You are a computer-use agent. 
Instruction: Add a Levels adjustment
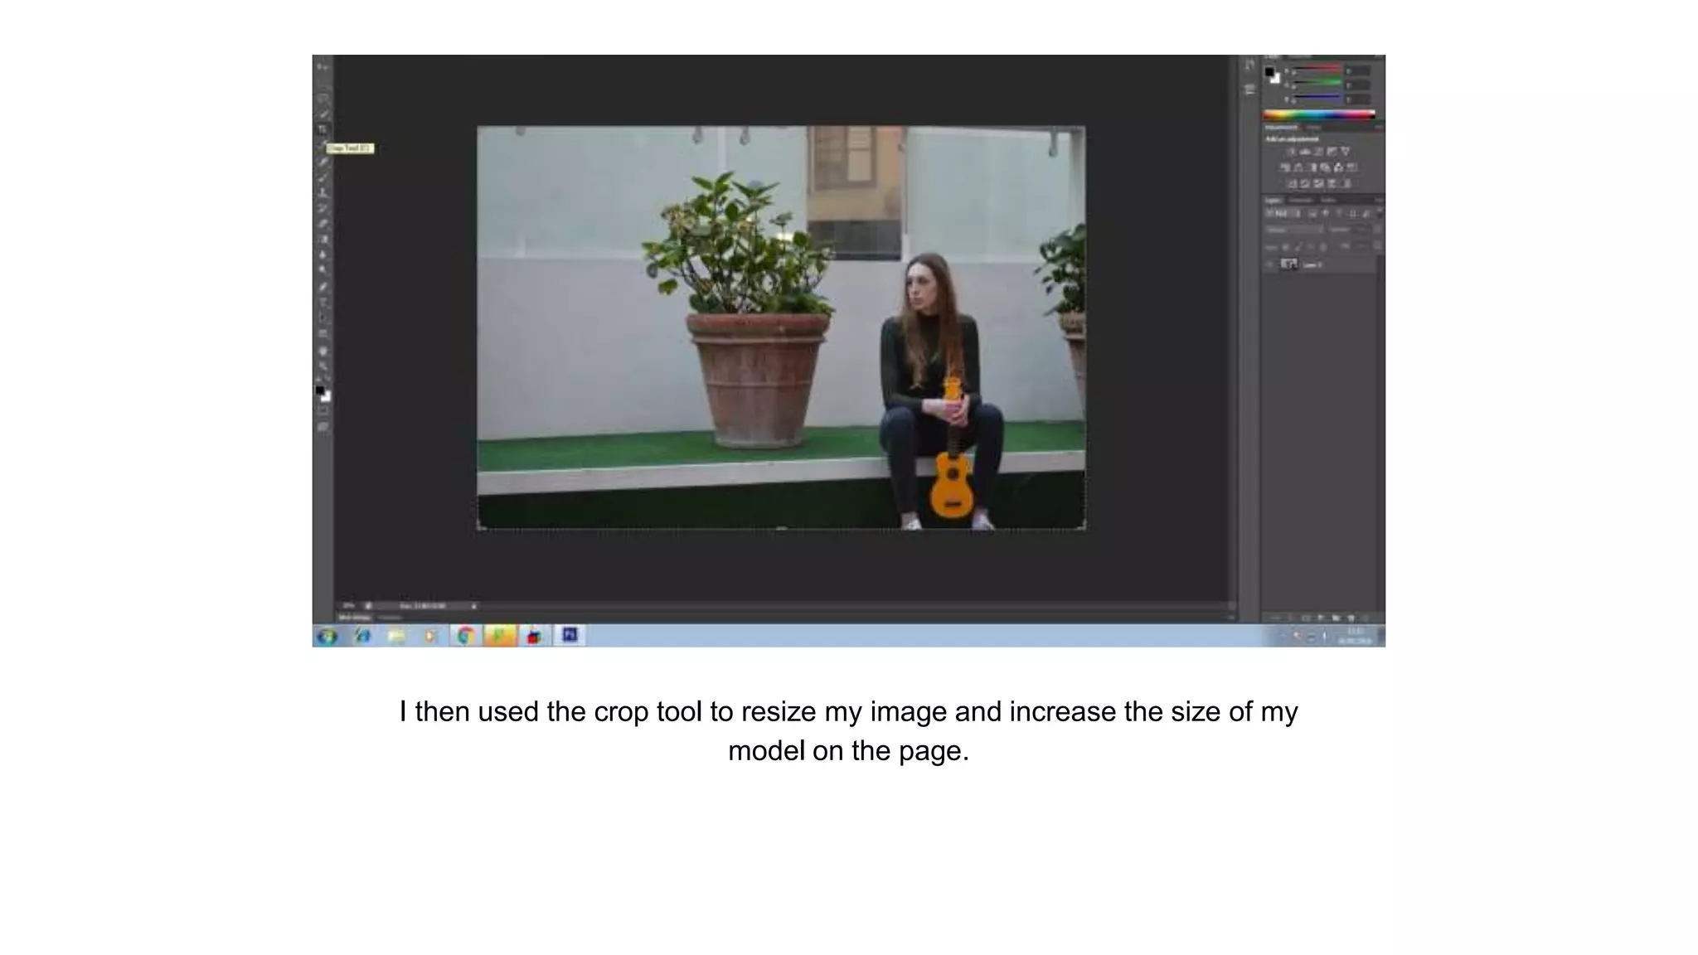pyautogui.click(x=1305, y=151)
